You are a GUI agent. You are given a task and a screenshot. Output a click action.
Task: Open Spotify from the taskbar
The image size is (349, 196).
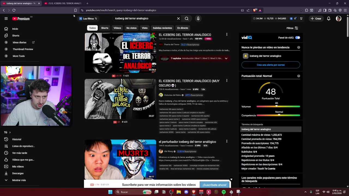pos(224,192)
